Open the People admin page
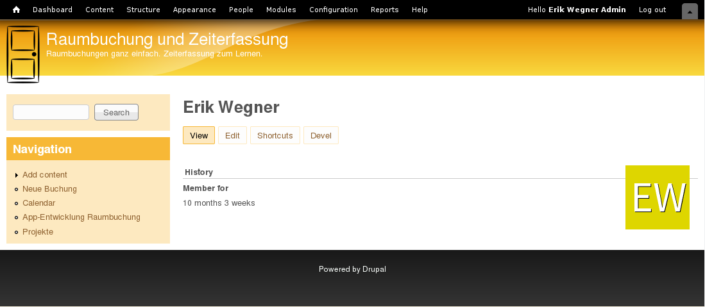This screenshot has height=307, width=705. pyautogui.click(x=241, y=10)
